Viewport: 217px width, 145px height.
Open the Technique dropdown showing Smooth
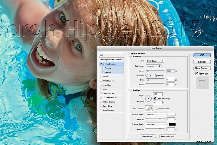click(x=153, y=66)
